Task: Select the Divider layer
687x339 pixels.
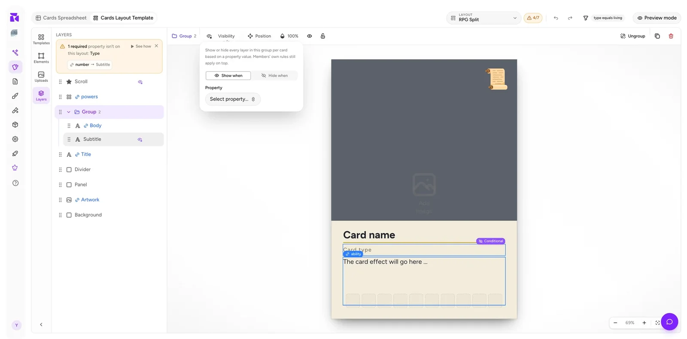Action: tap(110, 170)
